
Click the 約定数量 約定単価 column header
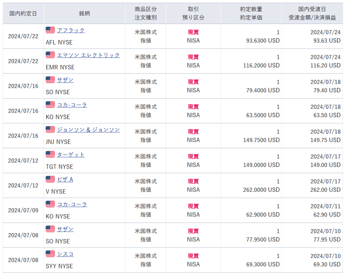251,14
